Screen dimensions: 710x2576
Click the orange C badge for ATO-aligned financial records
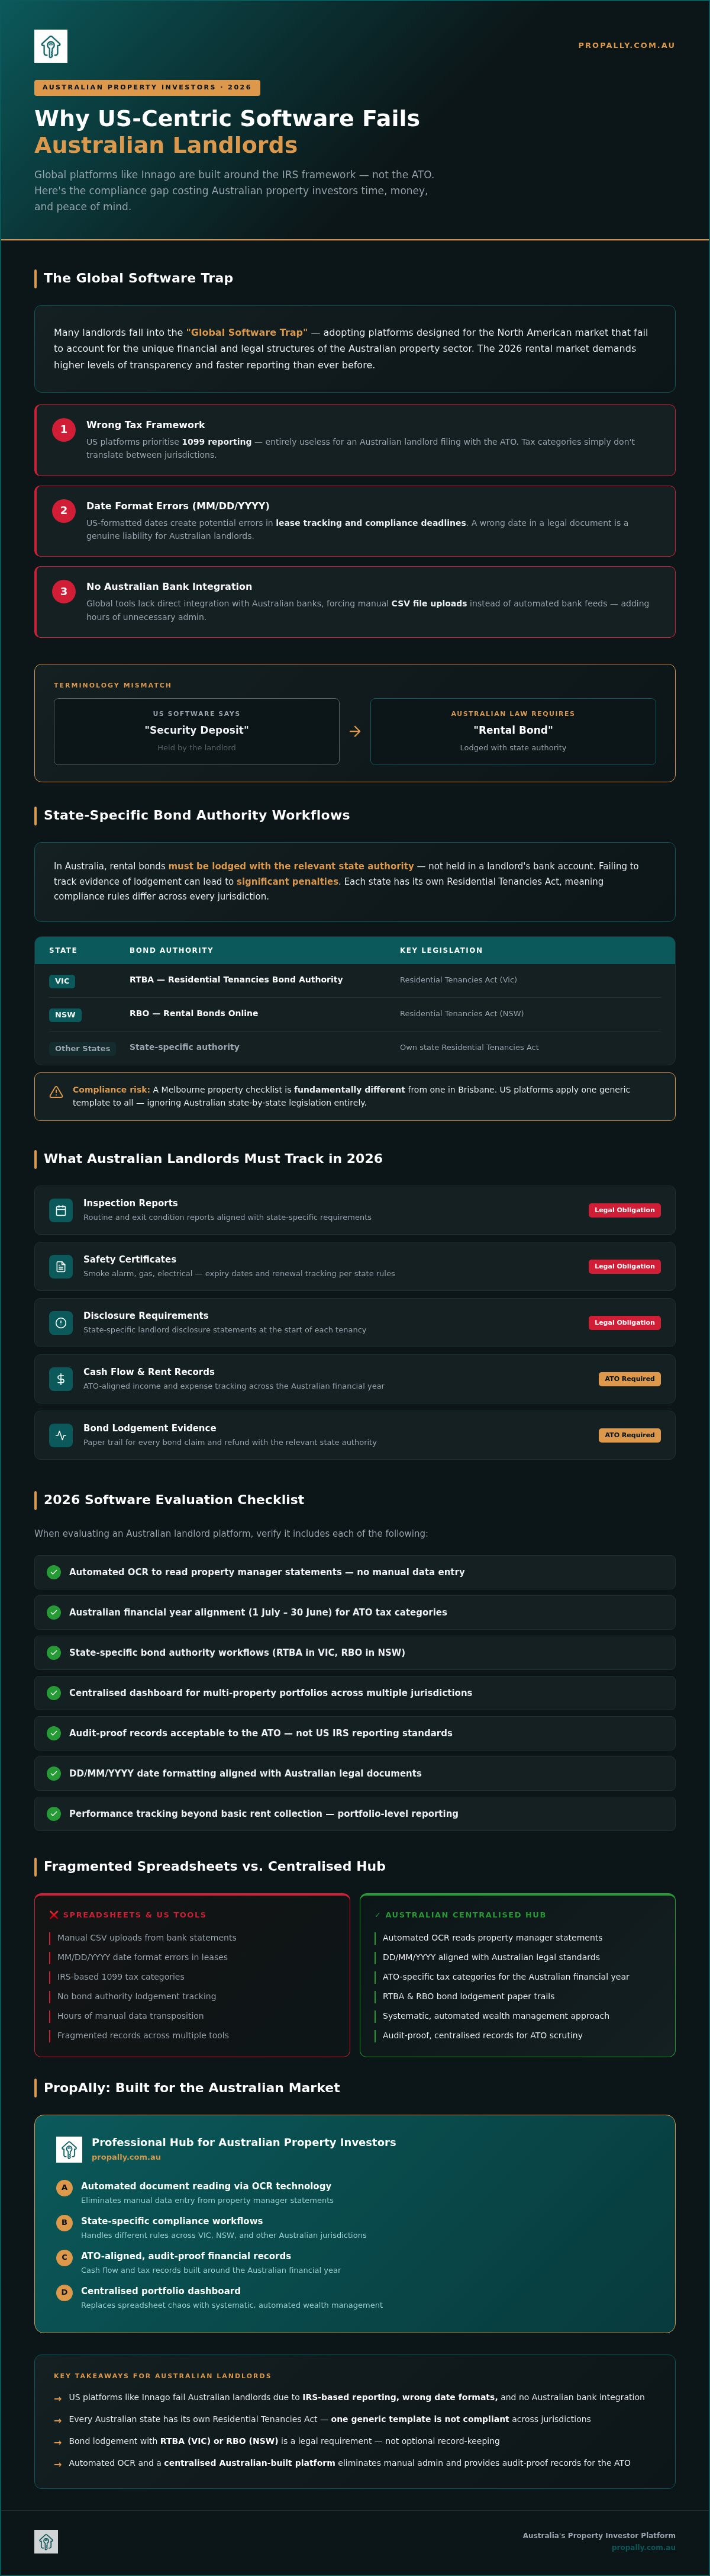(65, 2257)
